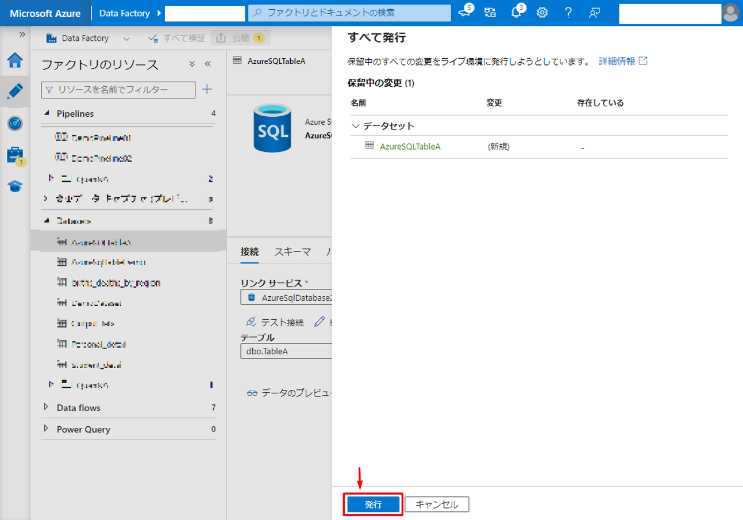This screenshot has width=743, height=520.
Task: Open the Learning center graduation cap icon
Action: click(x=15, y=186)
